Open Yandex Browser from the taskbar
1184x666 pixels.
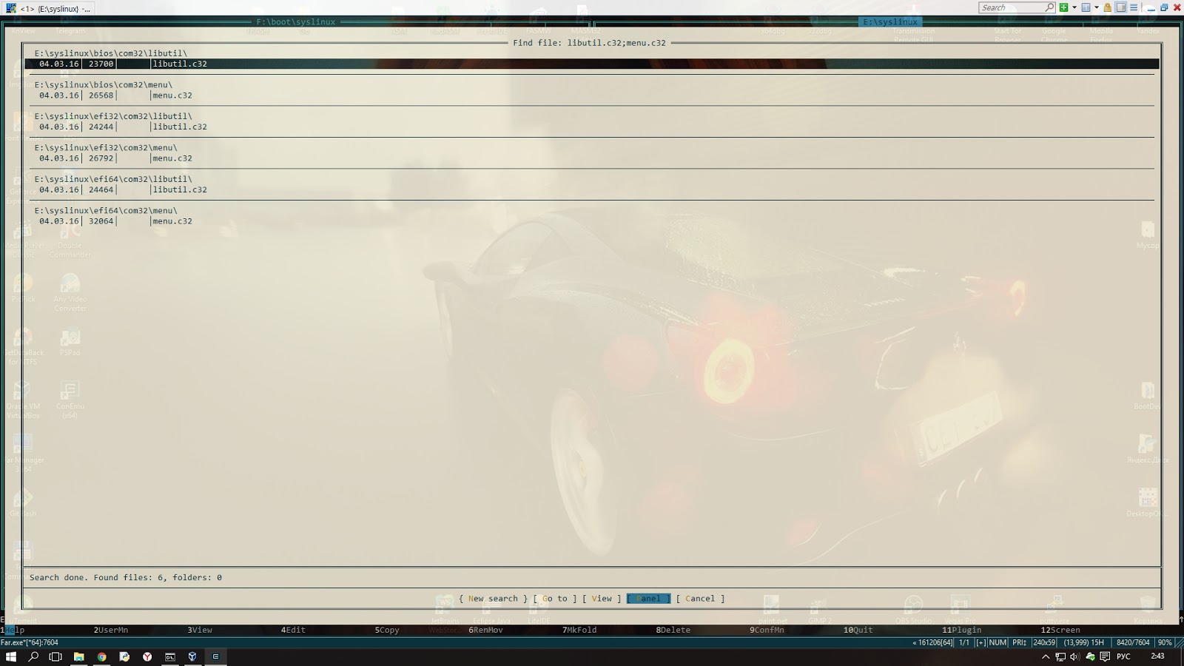[x=147, y=656]
